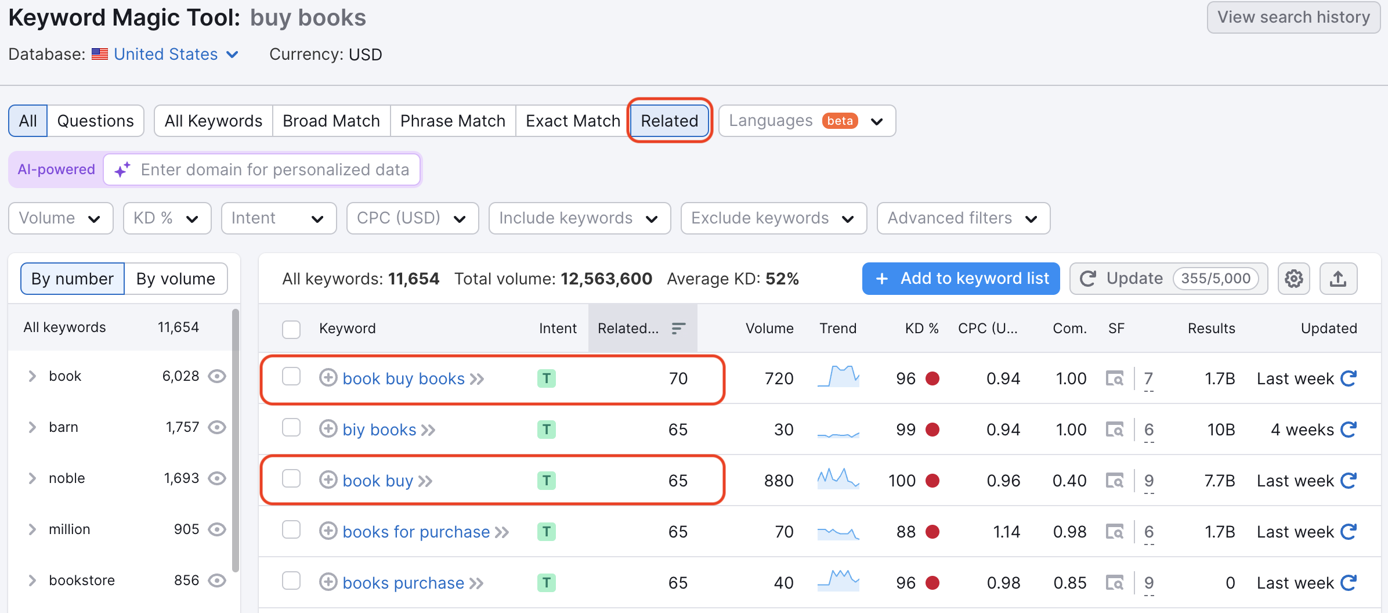This screenshot has width=1388, height=613.
Task: Open SERP preview for 'book buy books'
Action: click(x=1115, y=378)
